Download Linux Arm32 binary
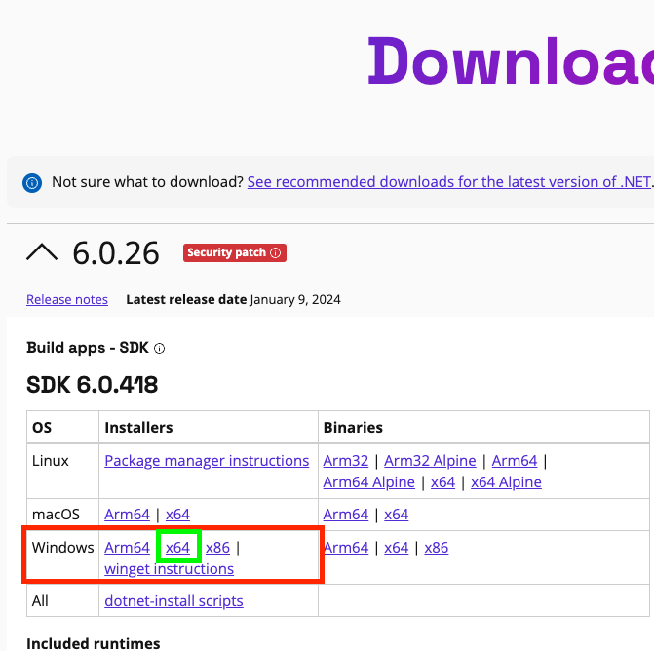Screen dimensions: 654x651 point(346,461)
